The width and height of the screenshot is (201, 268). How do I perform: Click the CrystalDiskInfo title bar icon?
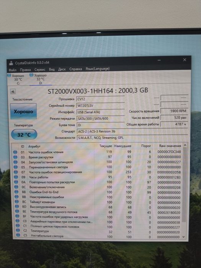[x=11, y=63]
